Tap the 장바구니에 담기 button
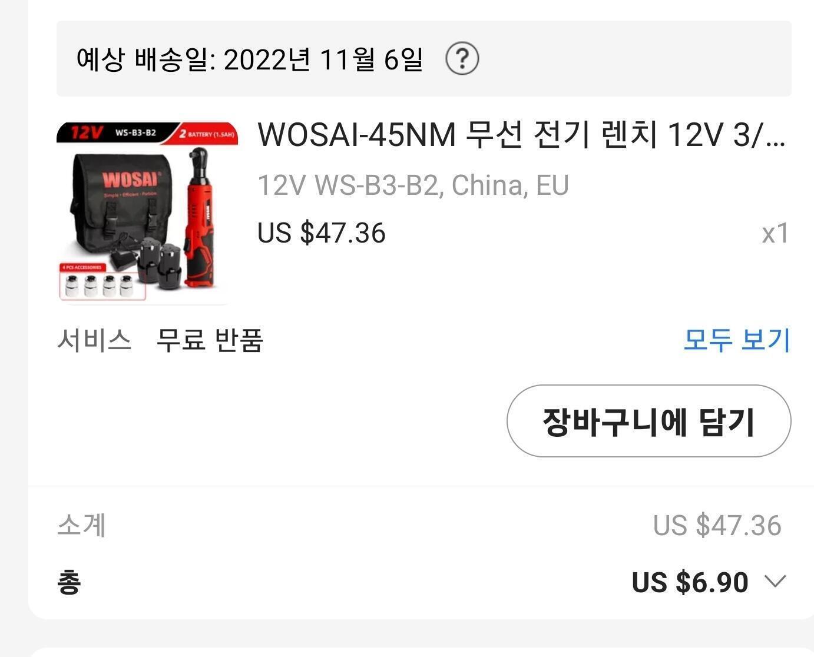The image size is (814, 657). pyautogui.click(x=648, y=421)
